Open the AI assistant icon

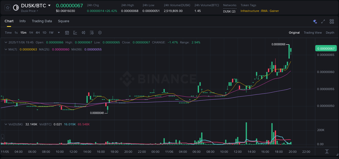pyautogui.click(x=315, y=21)
